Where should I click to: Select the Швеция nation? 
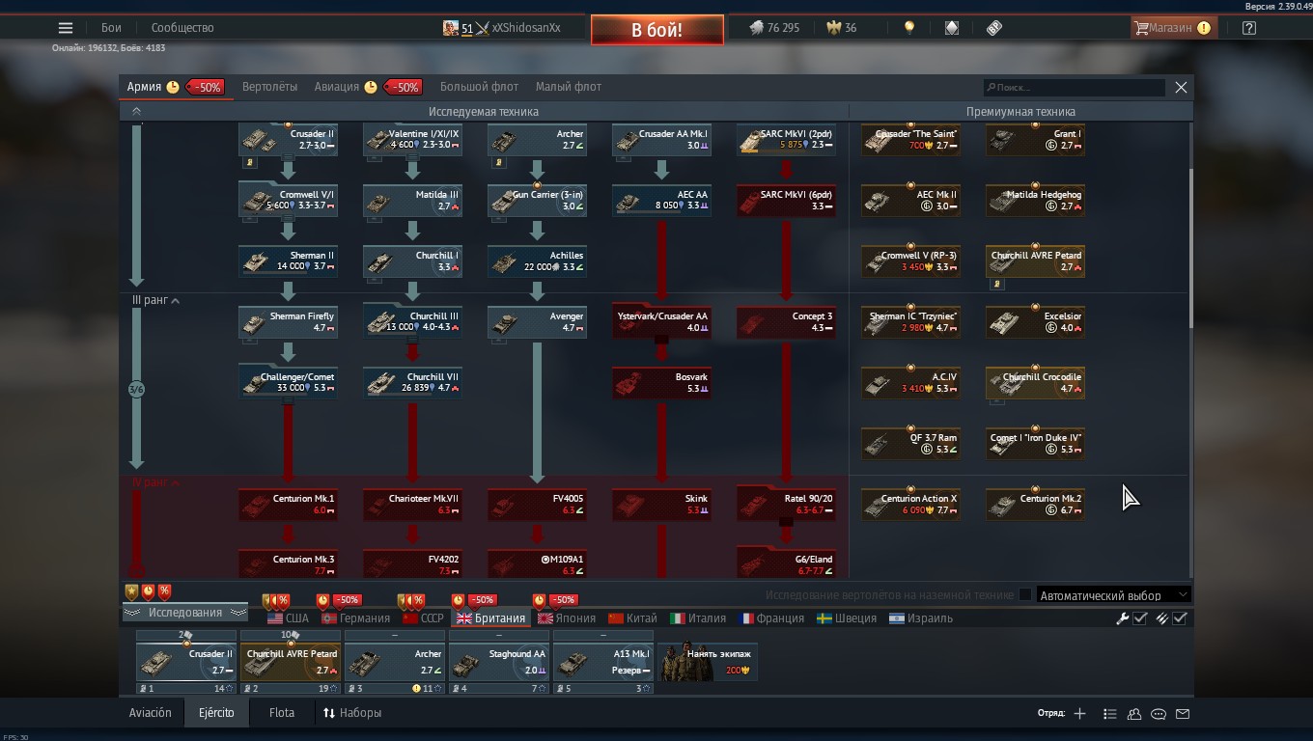coord(845,618)
